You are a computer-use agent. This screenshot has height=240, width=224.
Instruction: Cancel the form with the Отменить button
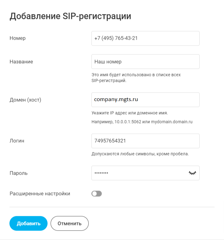pos(69,224)
